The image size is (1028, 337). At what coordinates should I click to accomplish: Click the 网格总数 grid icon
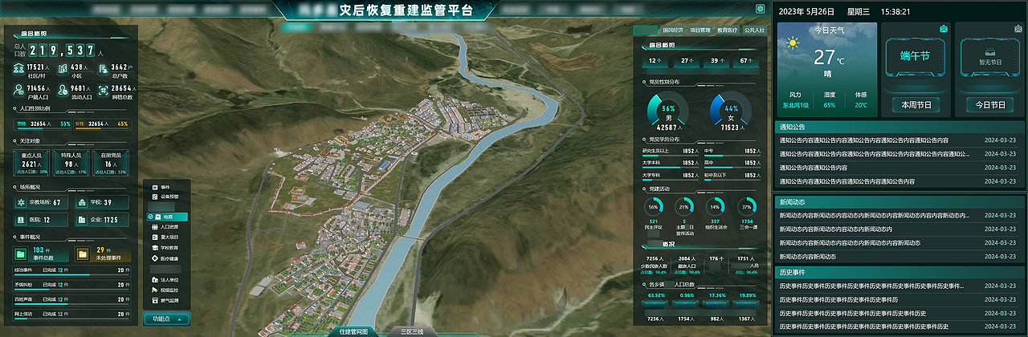pos(104,91)
